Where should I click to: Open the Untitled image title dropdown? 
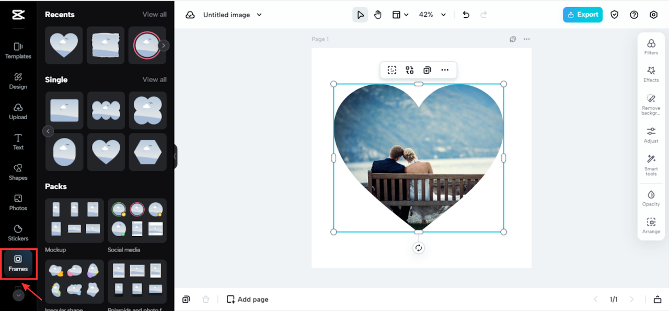coord(233,15)
